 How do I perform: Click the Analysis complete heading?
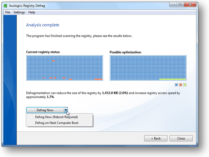(x=43, y=25)
